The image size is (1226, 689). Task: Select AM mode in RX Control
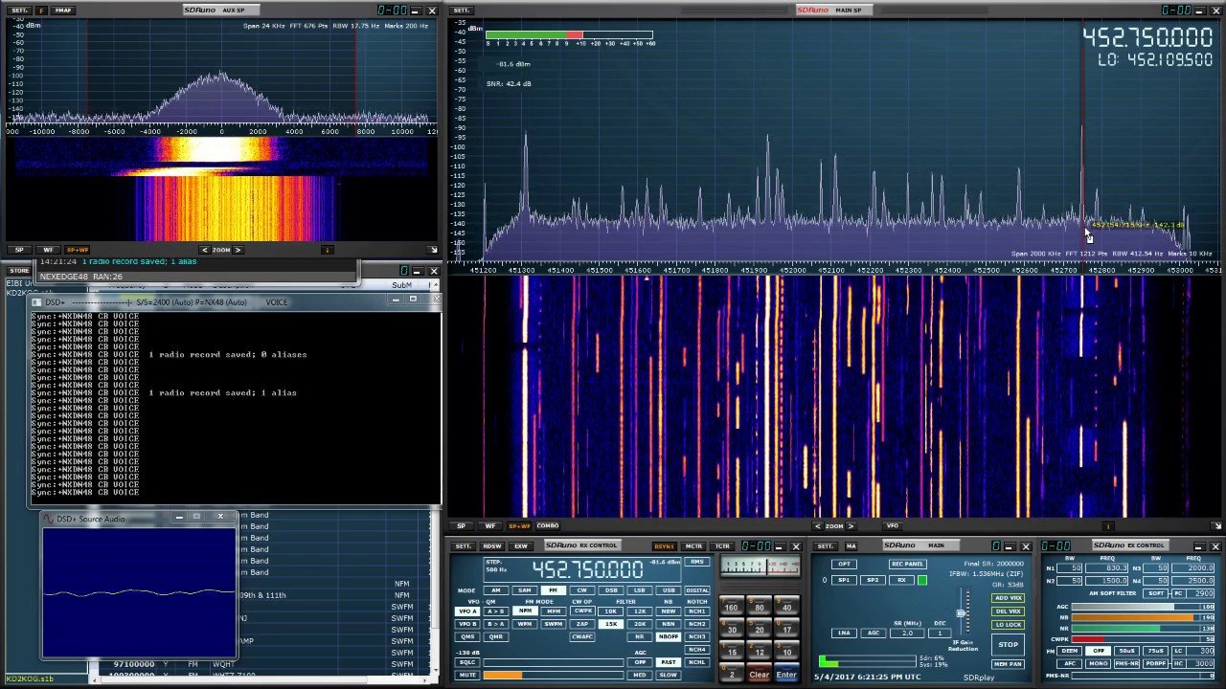[x=496, y=590]
